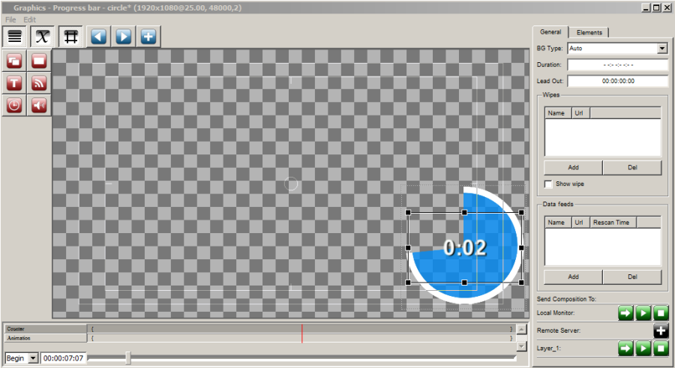
Task: Click the timeline position slider handle
Action: [127, 358]
